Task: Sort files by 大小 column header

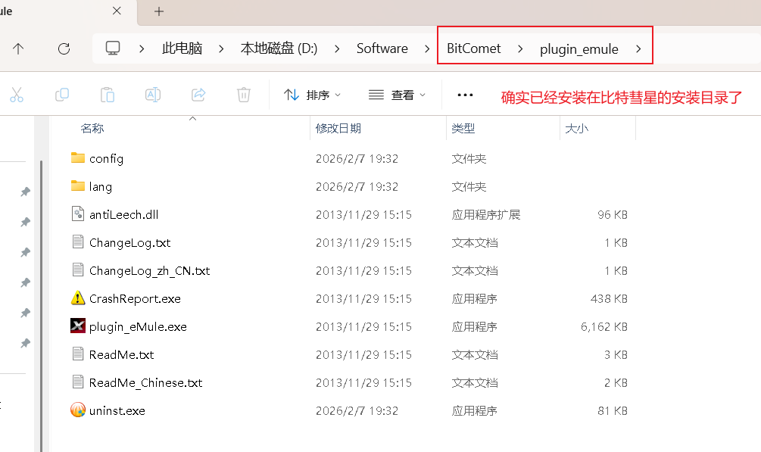Action: [x=576, y=129]
